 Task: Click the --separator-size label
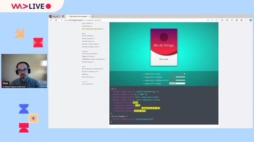tap(151, 74)
